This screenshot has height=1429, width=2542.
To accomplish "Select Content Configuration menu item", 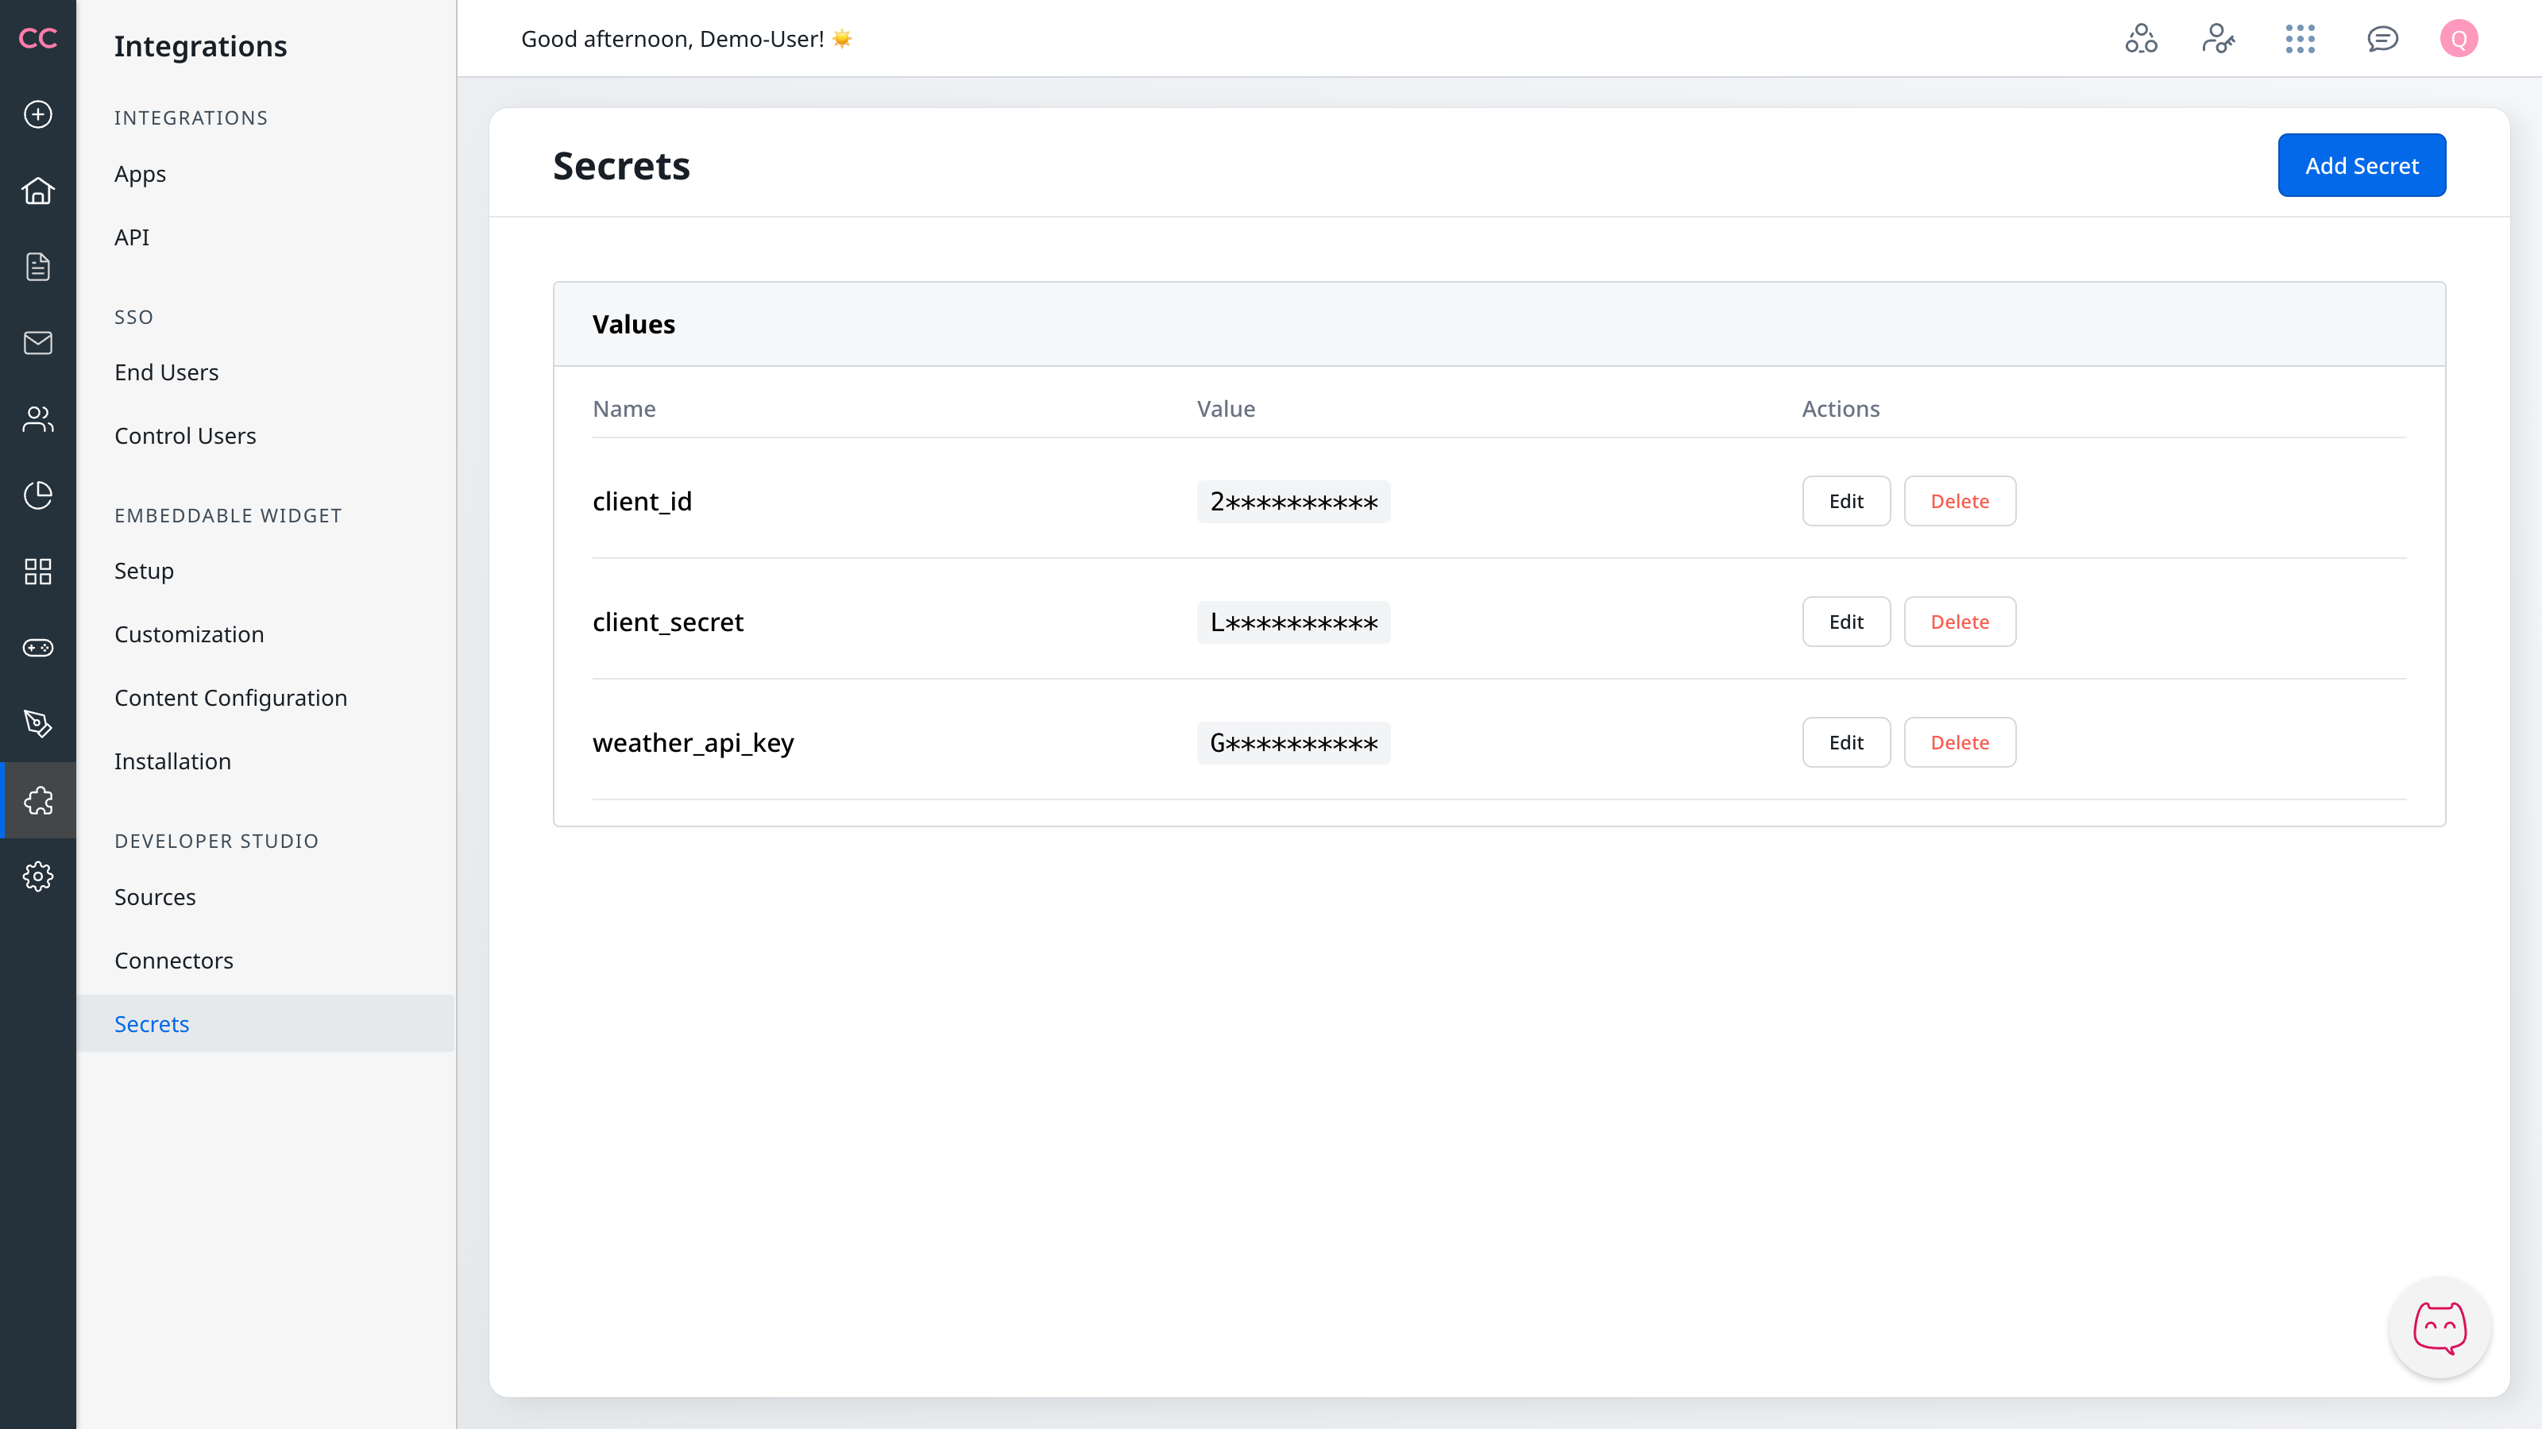I will coord(230,699).
